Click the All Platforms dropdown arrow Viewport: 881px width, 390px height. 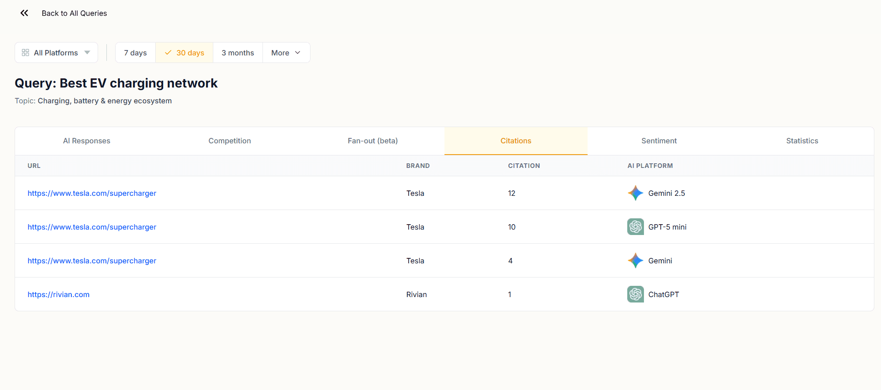point(87,52)
